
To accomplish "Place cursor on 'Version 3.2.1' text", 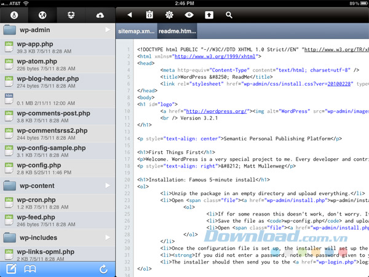I will (x=199, y=118).
